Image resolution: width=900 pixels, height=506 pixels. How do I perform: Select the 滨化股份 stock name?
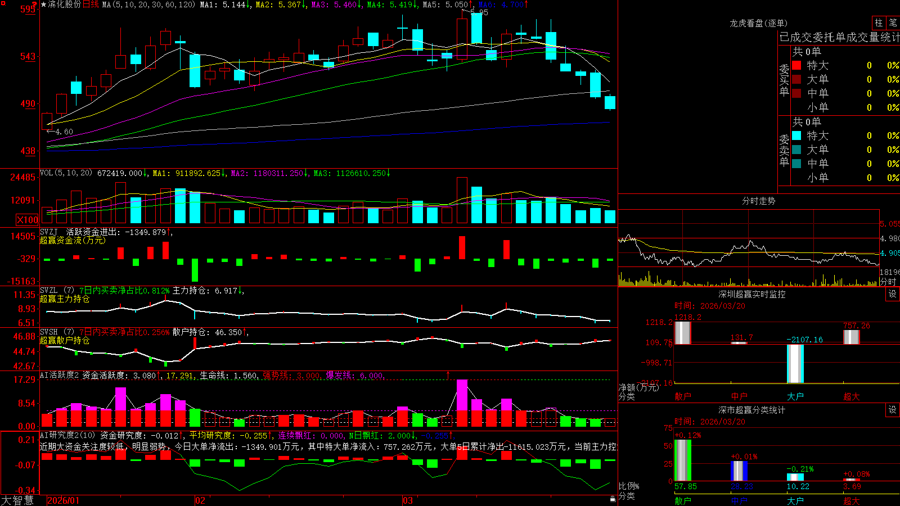65,4
